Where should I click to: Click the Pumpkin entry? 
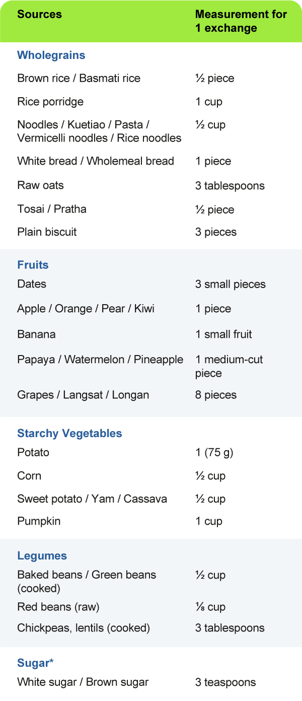click(x=39, y=521)
